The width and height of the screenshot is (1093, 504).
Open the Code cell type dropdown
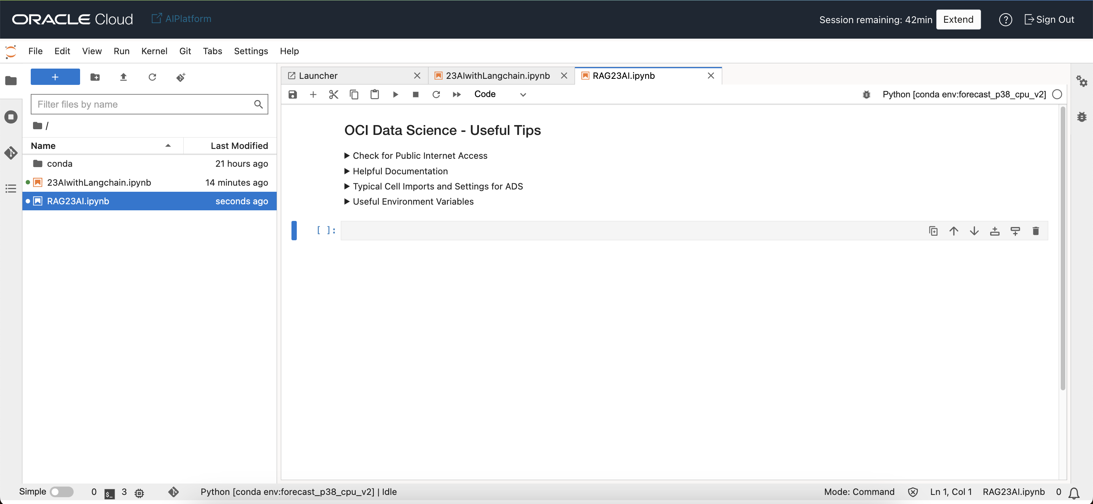click(x=500, y=94)
